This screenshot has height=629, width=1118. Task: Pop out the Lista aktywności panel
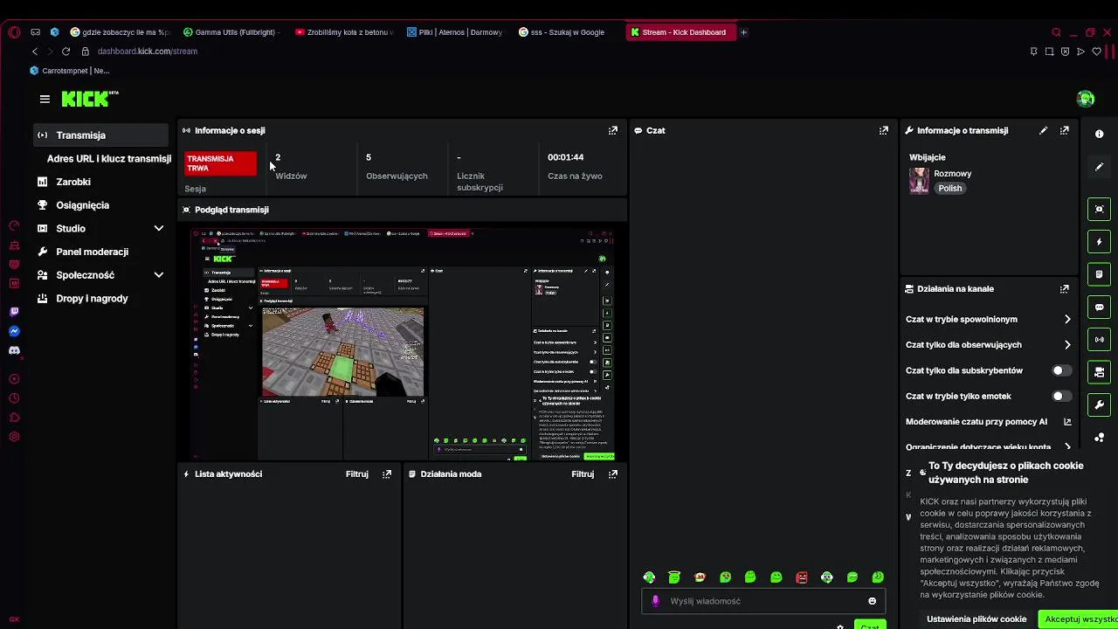tap(387, 473)
